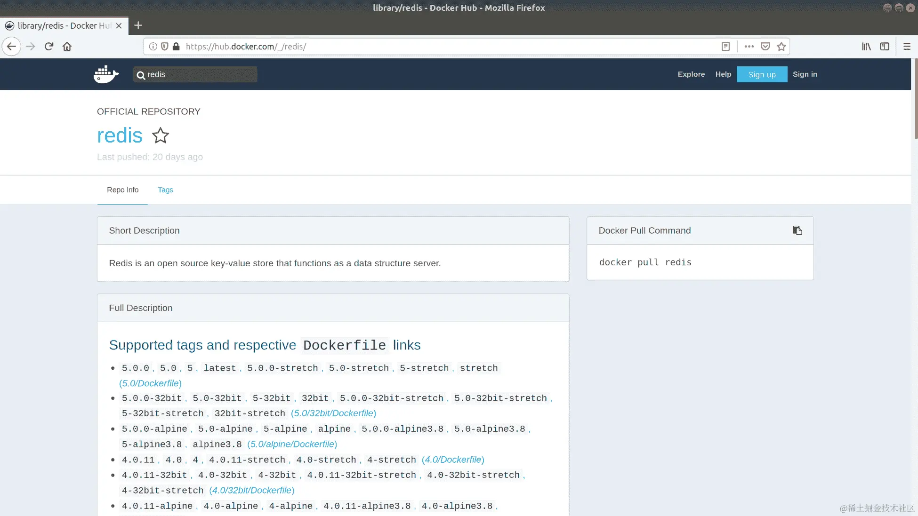Screen dimensions: 918x516
Task: Open the page actions three-dot menu
Action: click(749, 47)
